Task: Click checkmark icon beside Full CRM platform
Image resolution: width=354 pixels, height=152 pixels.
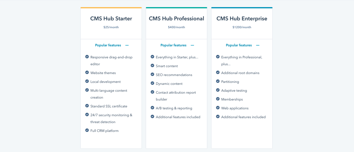Action: click(87, 130)
